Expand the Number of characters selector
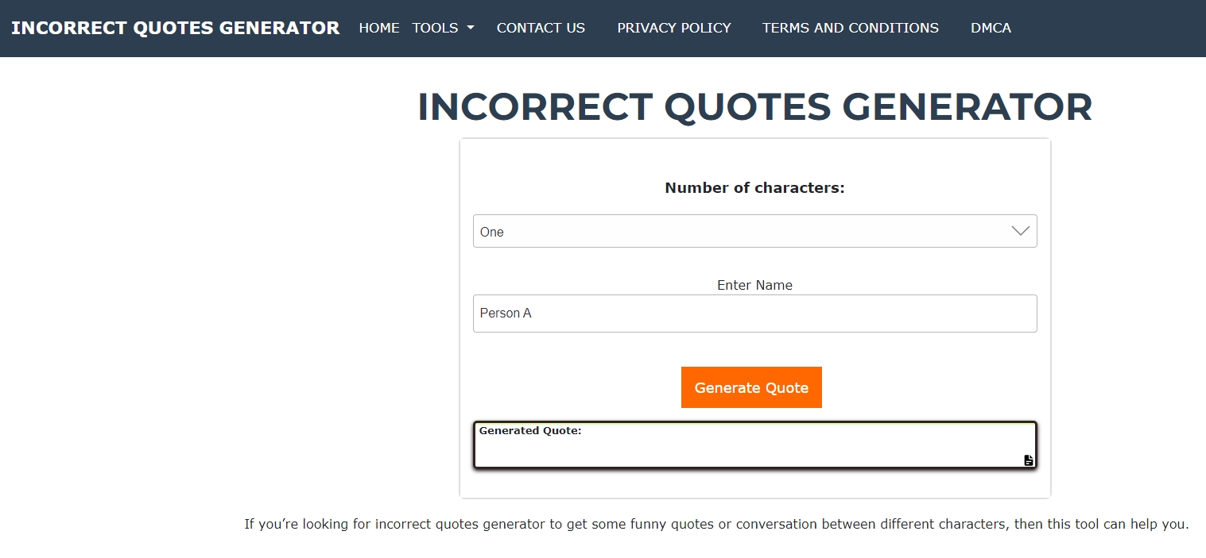Screen dimensions: 1206x558 754,231
